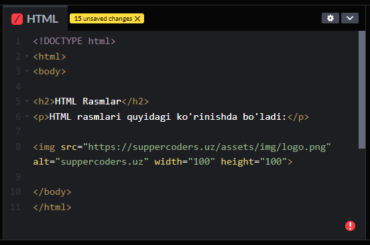The image size is (370, 245).
Task: Click the width attribute value 100
Action: point(201,161)
